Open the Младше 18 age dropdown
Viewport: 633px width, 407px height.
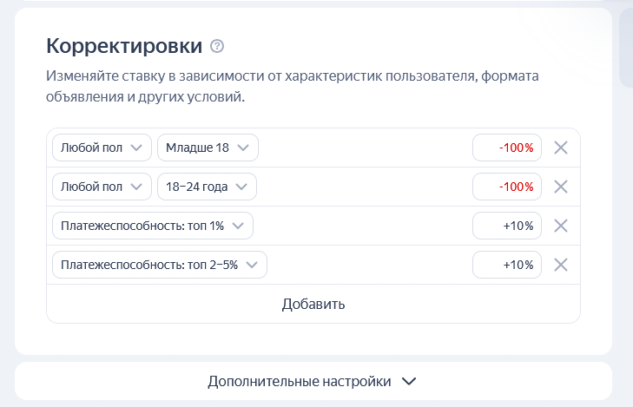point(208,148)
